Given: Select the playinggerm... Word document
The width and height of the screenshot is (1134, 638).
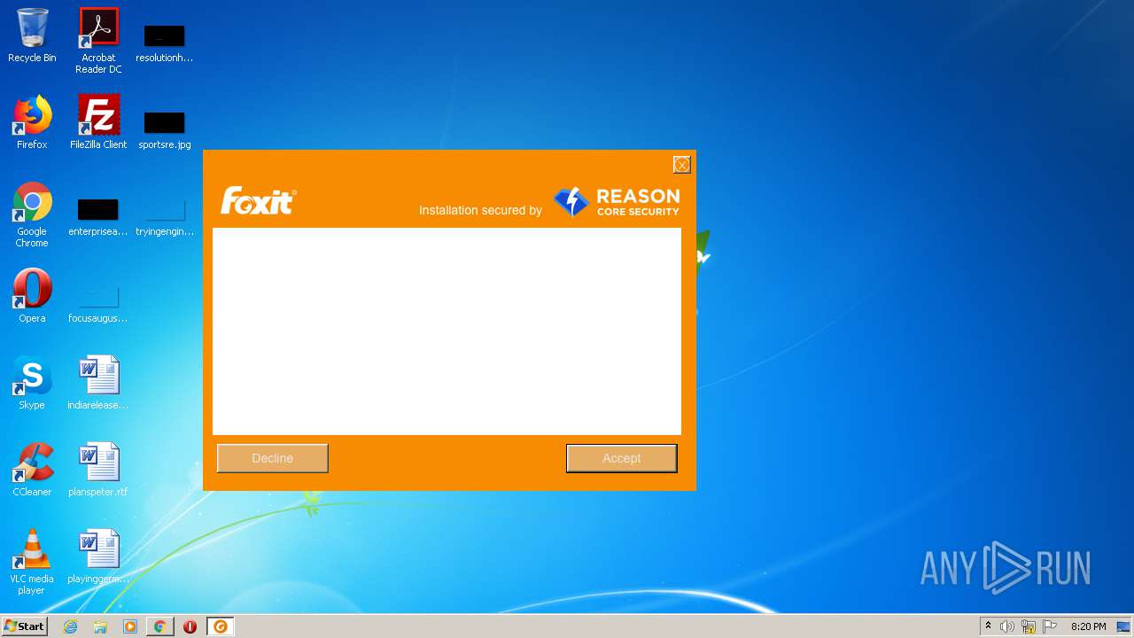Looking at the screenshot, I should coord(98,556).
